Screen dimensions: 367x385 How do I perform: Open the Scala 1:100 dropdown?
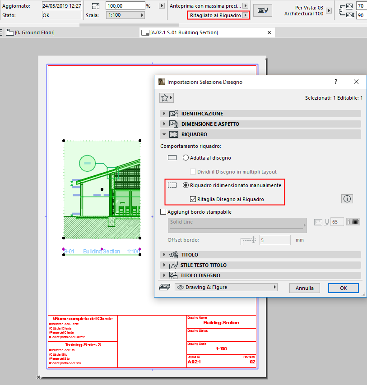125,15
